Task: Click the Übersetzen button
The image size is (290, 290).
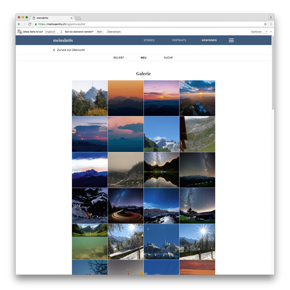Action: pyautogui.click(x=114, y=32)
